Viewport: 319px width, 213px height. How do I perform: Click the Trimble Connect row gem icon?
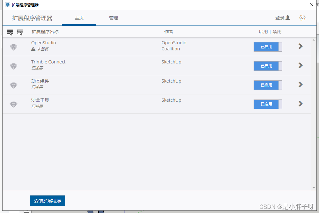(14, 66)
